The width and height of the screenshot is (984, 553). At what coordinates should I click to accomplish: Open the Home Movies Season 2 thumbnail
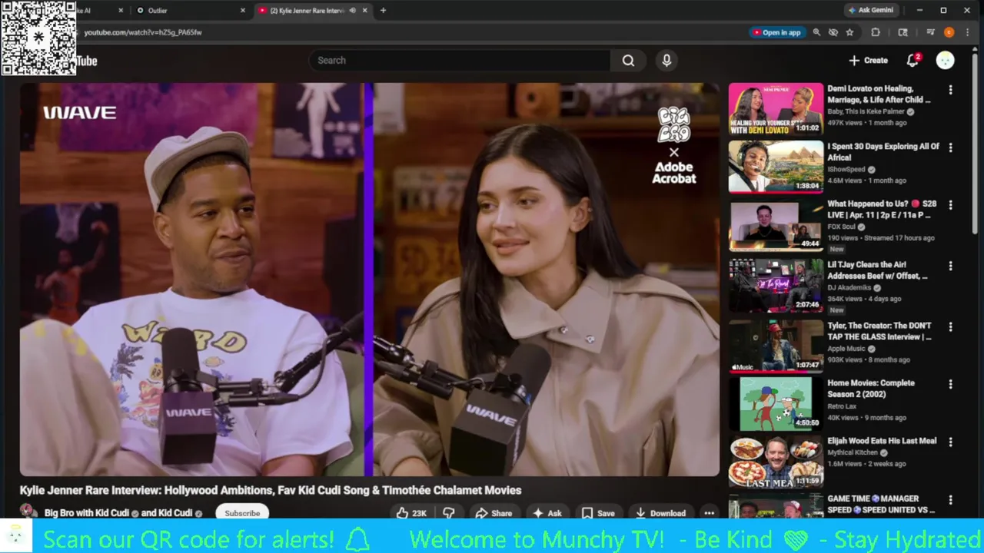[776, 403]
